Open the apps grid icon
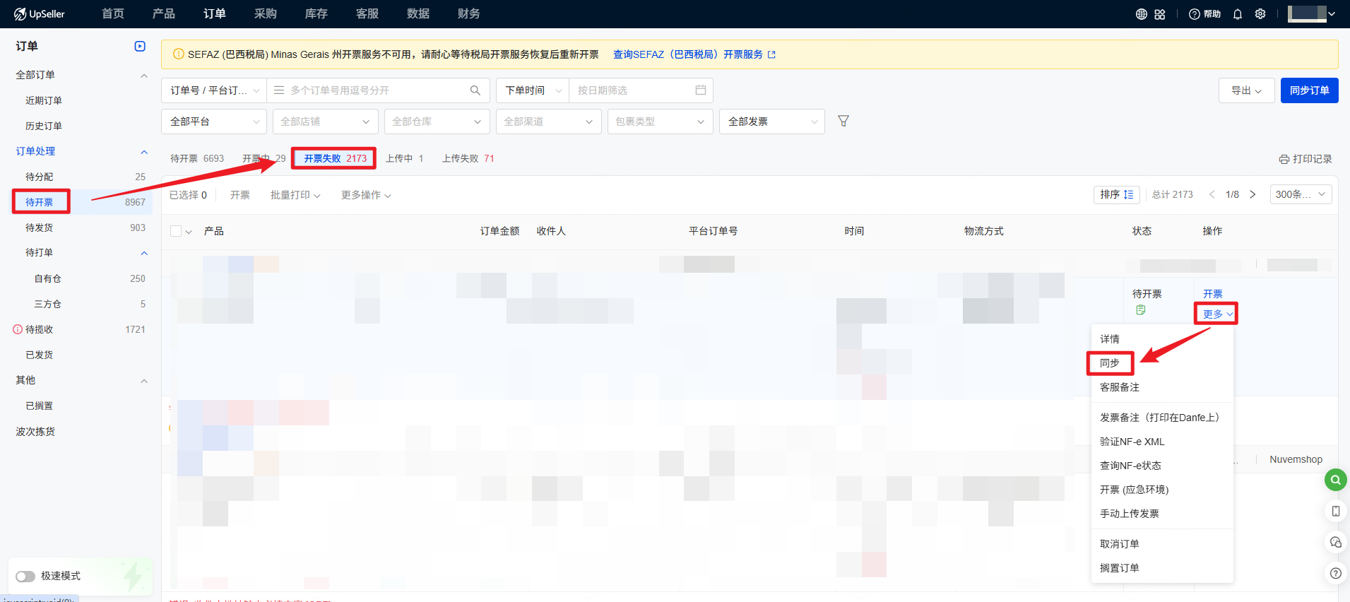Viewport: 1350px width, 602px height. tap(1160, 14)
